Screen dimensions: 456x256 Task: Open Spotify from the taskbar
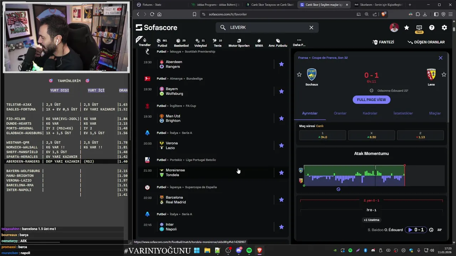click(x=249, y=251)
